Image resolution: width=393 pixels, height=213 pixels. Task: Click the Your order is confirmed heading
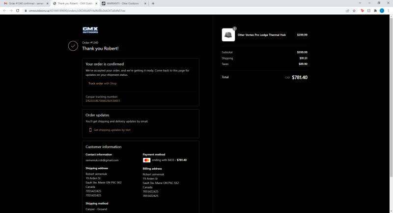coord(105,64)
